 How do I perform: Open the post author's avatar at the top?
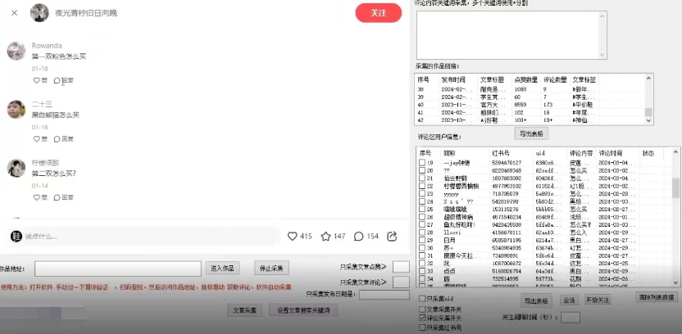(x=39, y=13)
